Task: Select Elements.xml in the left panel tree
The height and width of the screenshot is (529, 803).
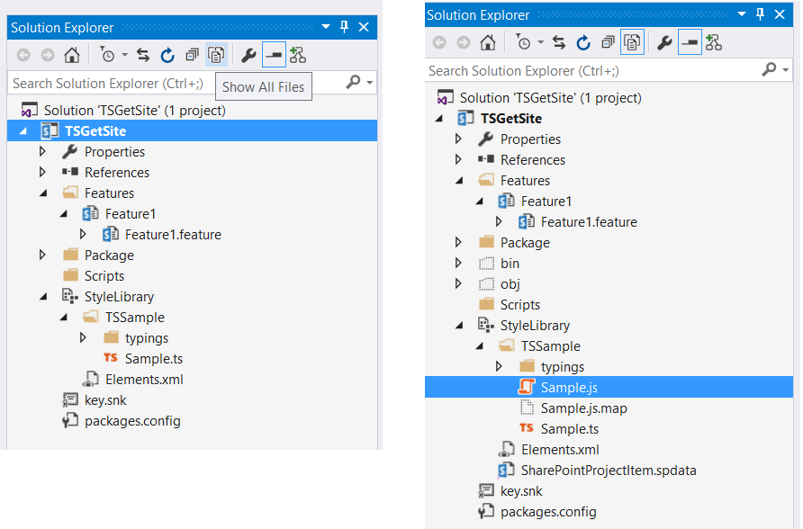Action: (144, 380)
